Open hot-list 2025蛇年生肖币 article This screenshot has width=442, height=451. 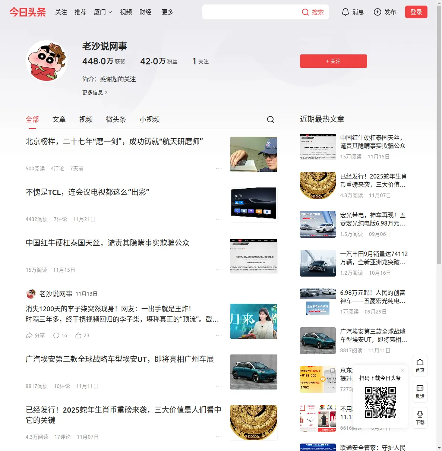click(x=373, y=180)
